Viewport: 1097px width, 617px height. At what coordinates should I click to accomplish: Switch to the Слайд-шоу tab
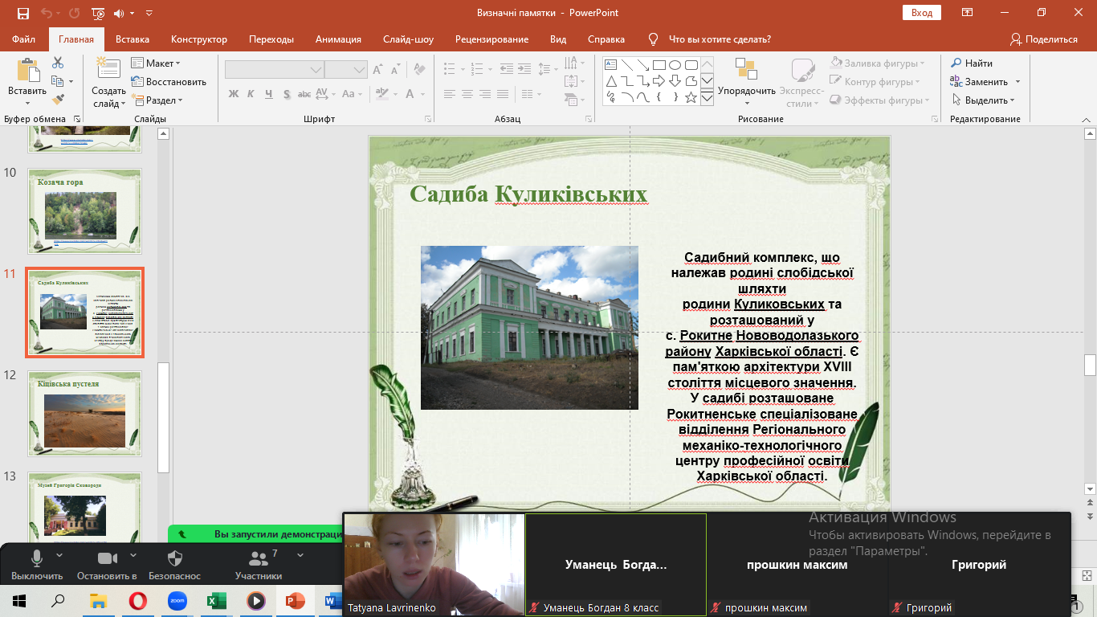click(408, 39)
